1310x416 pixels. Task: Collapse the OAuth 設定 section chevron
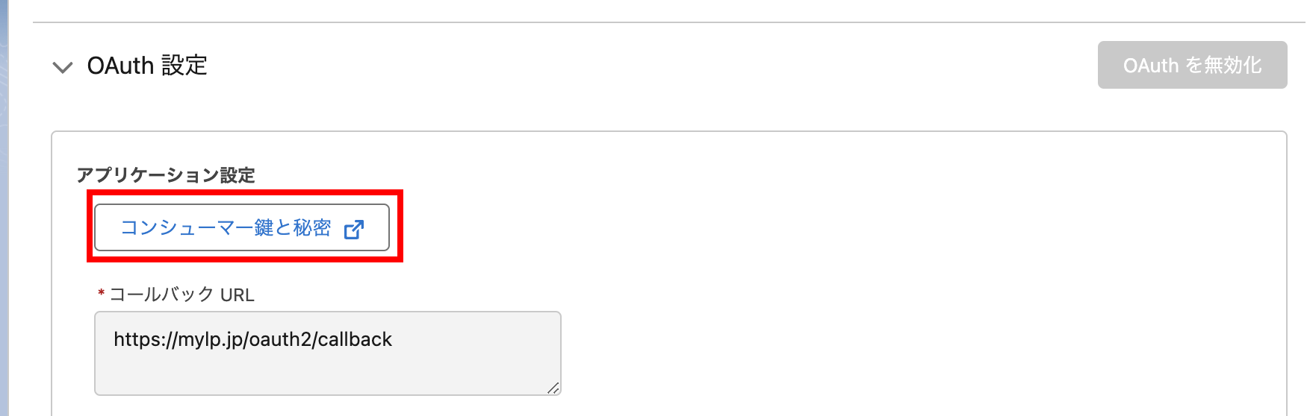63,67
